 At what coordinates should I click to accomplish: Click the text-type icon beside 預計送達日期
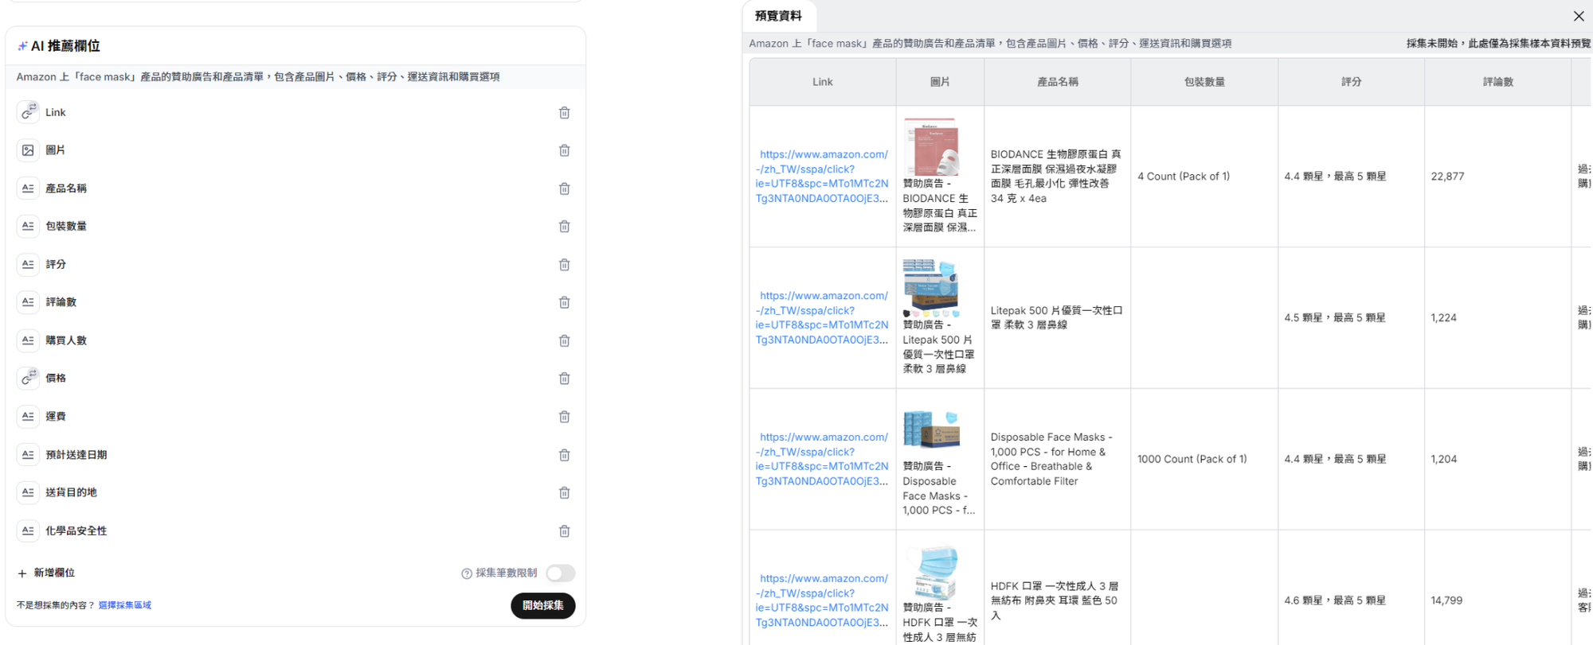coord(28,454)
